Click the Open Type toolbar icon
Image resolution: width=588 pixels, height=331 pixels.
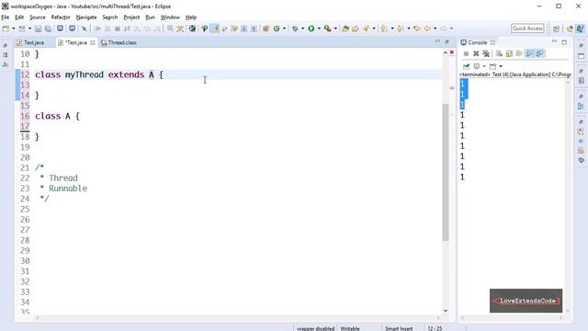point(345,29)
